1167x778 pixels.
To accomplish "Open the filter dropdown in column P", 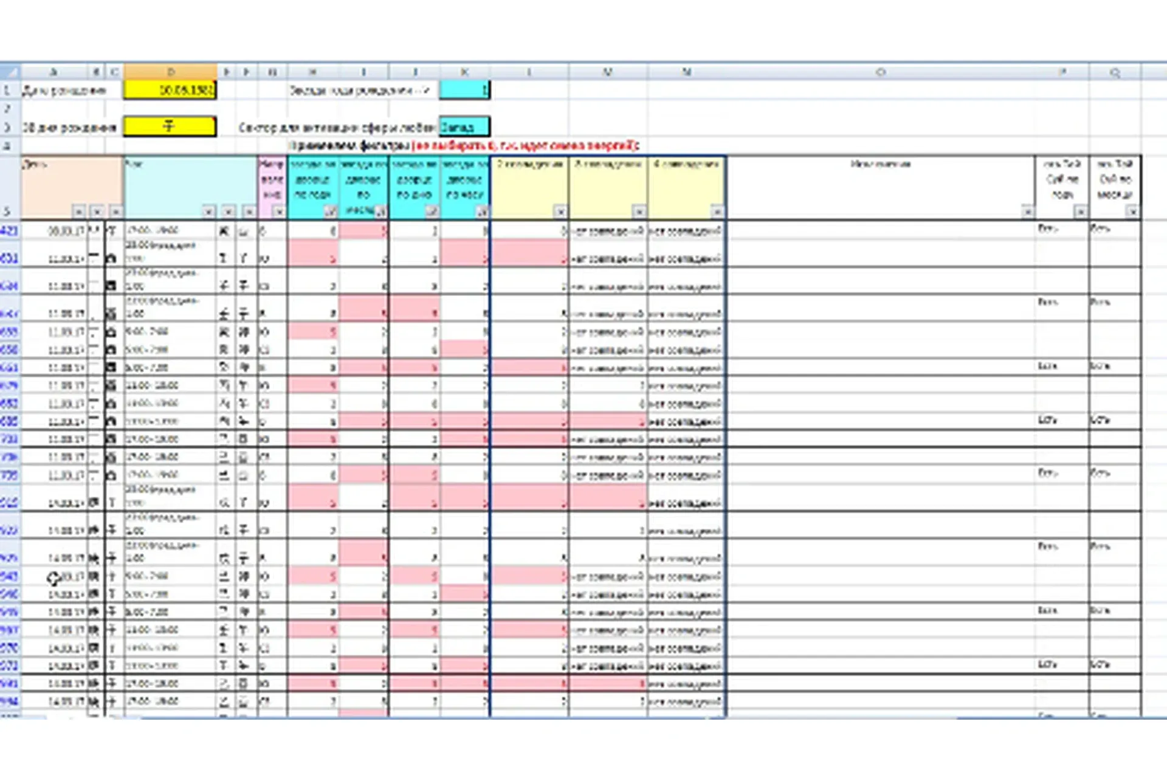I will coord(1081,212).
